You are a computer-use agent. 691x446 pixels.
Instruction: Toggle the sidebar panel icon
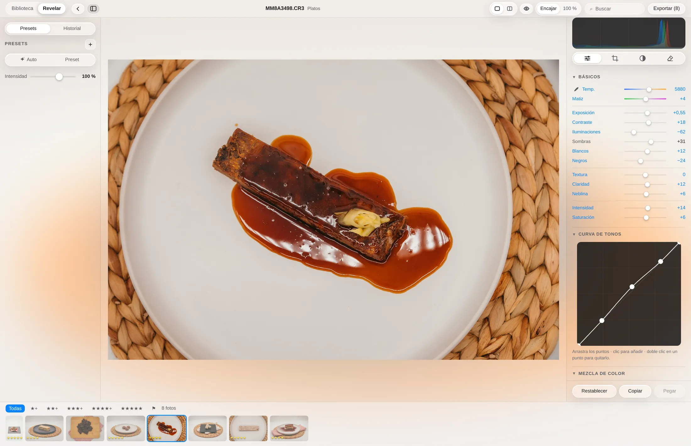tap(93, 8)
